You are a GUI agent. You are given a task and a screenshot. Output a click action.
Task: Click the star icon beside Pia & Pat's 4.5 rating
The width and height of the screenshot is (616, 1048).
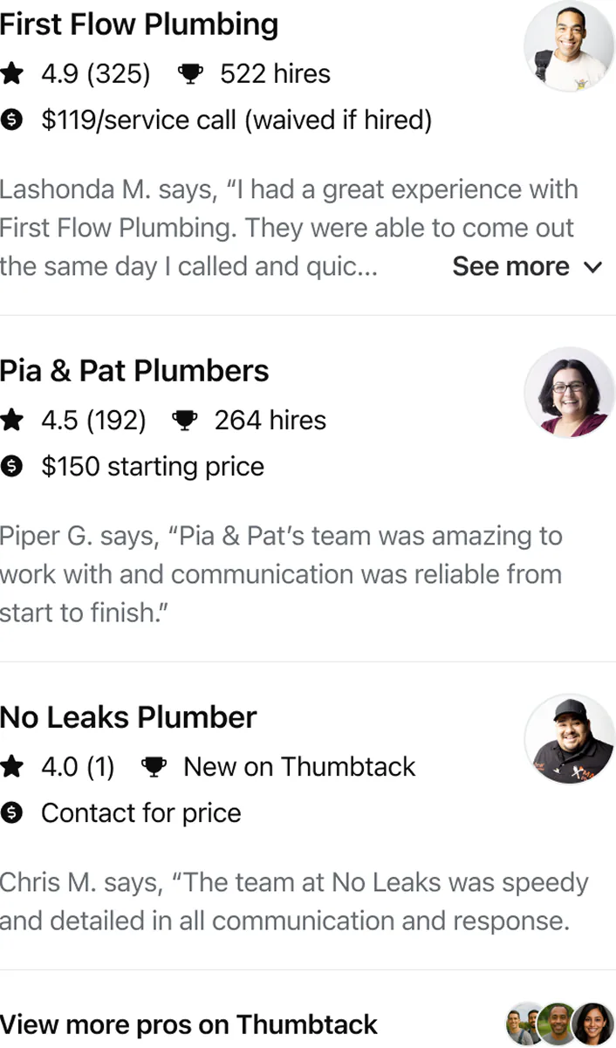pyautogui.click(x=12, y=421)
